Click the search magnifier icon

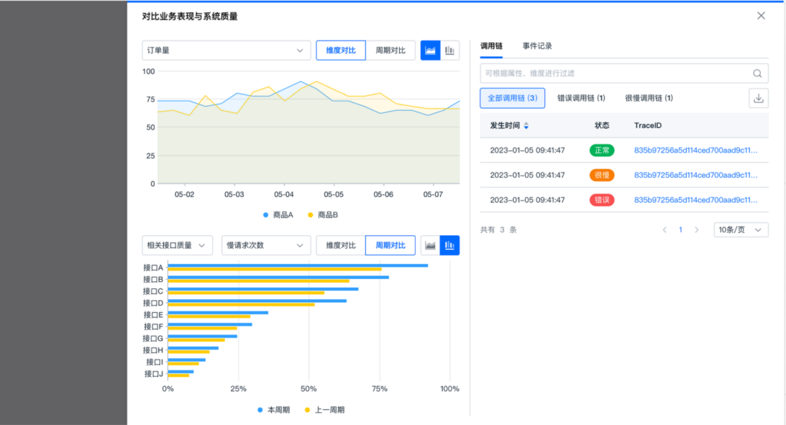point(757,74)
